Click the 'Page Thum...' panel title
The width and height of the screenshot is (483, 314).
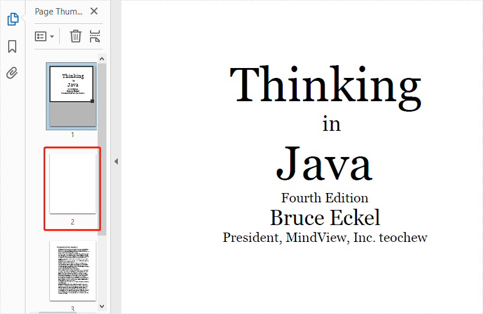pyautogui.click(x=59, y=12)
